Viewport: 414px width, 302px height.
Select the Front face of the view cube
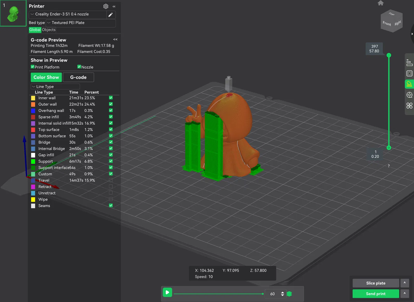coord(387,24)
